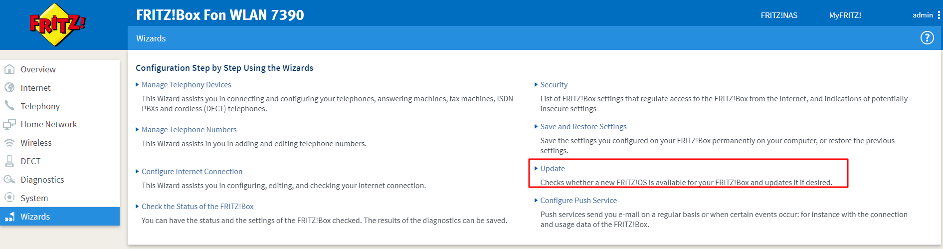Click the Diagnostics icon in sidebar

(x=9, y=179)
